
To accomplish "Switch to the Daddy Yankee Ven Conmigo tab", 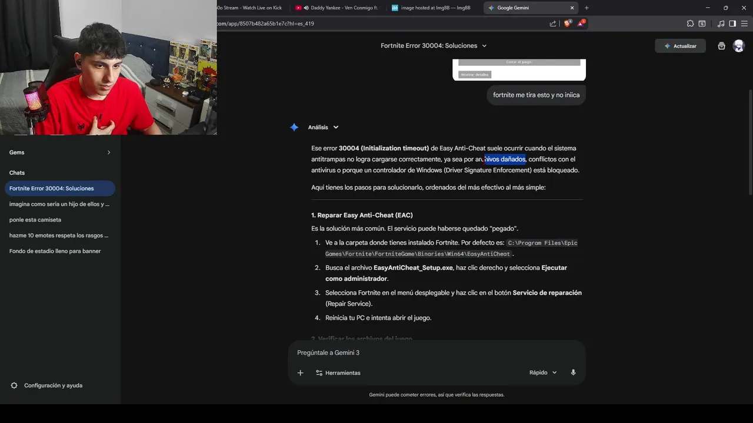I will (x=337, y=8).
